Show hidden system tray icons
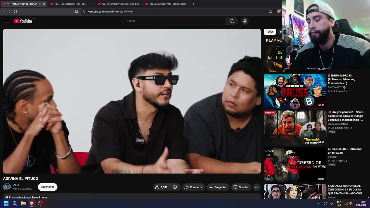This screenshot has height=208, width=370. (319, 203)
